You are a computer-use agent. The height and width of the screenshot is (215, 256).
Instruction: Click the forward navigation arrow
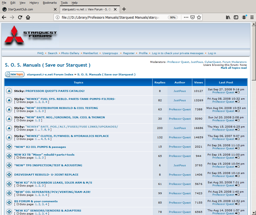12,17
